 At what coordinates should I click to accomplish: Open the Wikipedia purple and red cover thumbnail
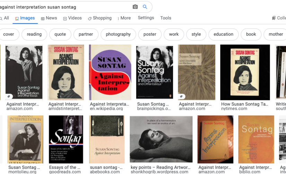110,72
